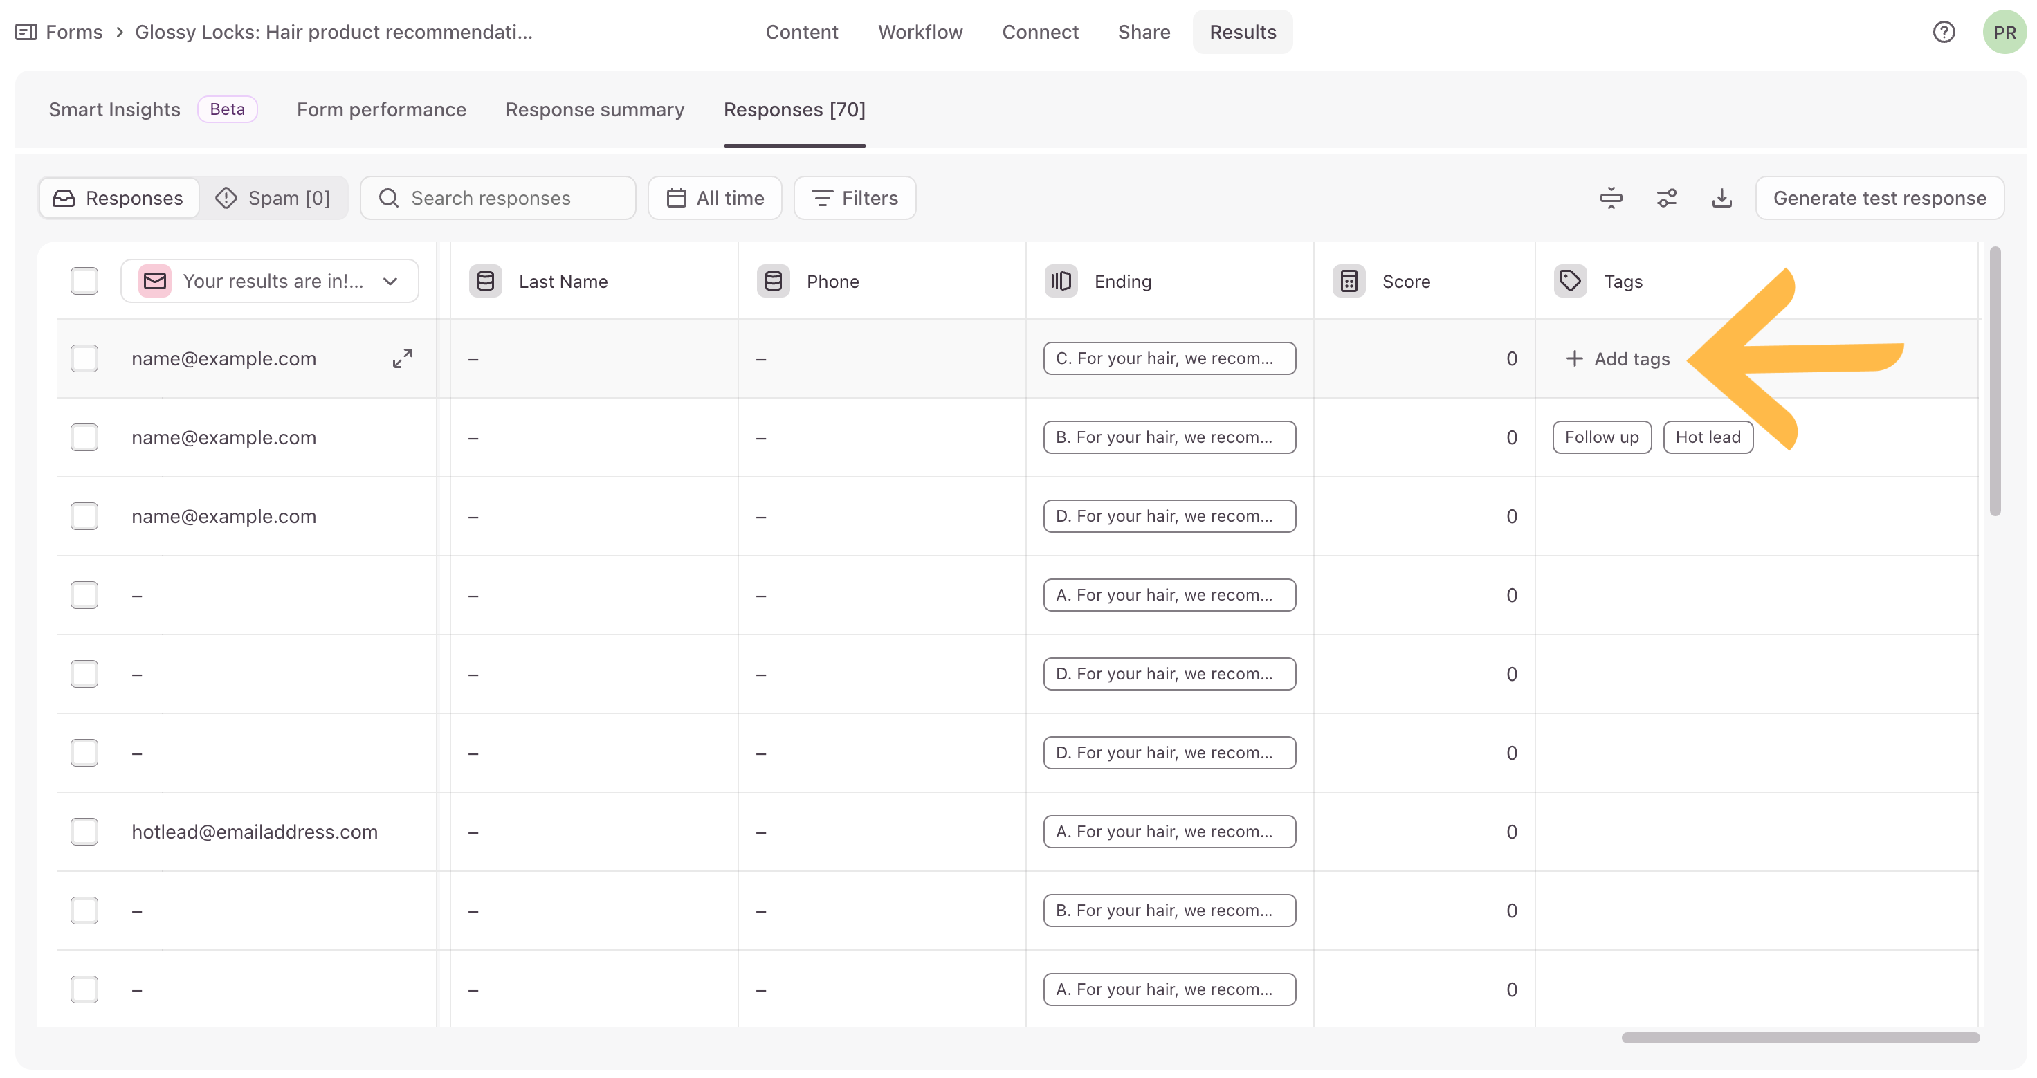
Task: Click the row height adjust icon
Action: click(1611, 198)
